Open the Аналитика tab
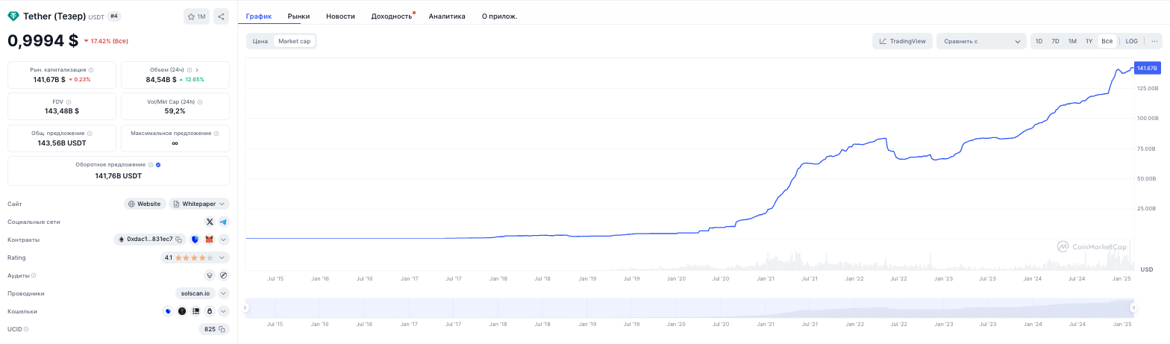Viewport: 1170px width, 344px height. point(447,16)
